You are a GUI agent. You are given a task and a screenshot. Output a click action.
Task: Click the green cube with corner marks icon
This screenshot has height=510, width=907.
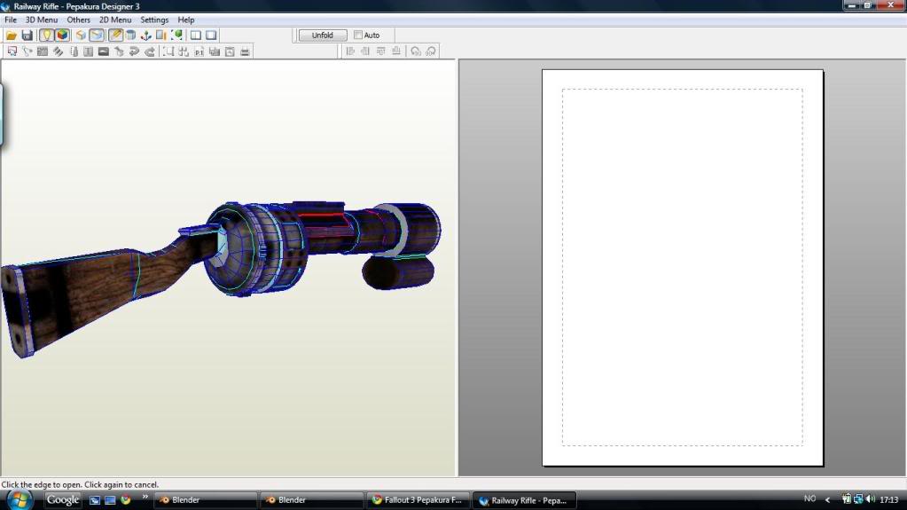[177, 35]
